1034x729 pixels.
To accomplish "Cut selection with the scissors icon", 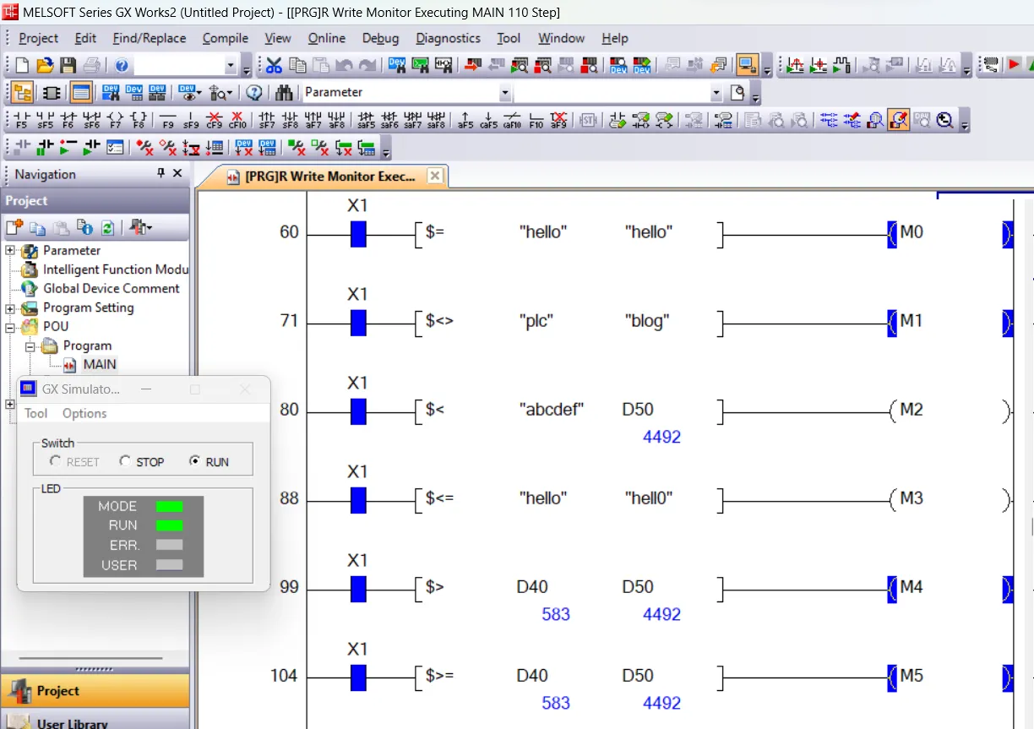I will 275,65.
